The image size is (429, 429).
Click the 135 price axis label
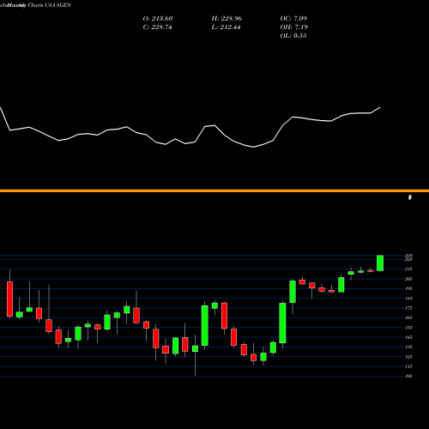(409, 347)
